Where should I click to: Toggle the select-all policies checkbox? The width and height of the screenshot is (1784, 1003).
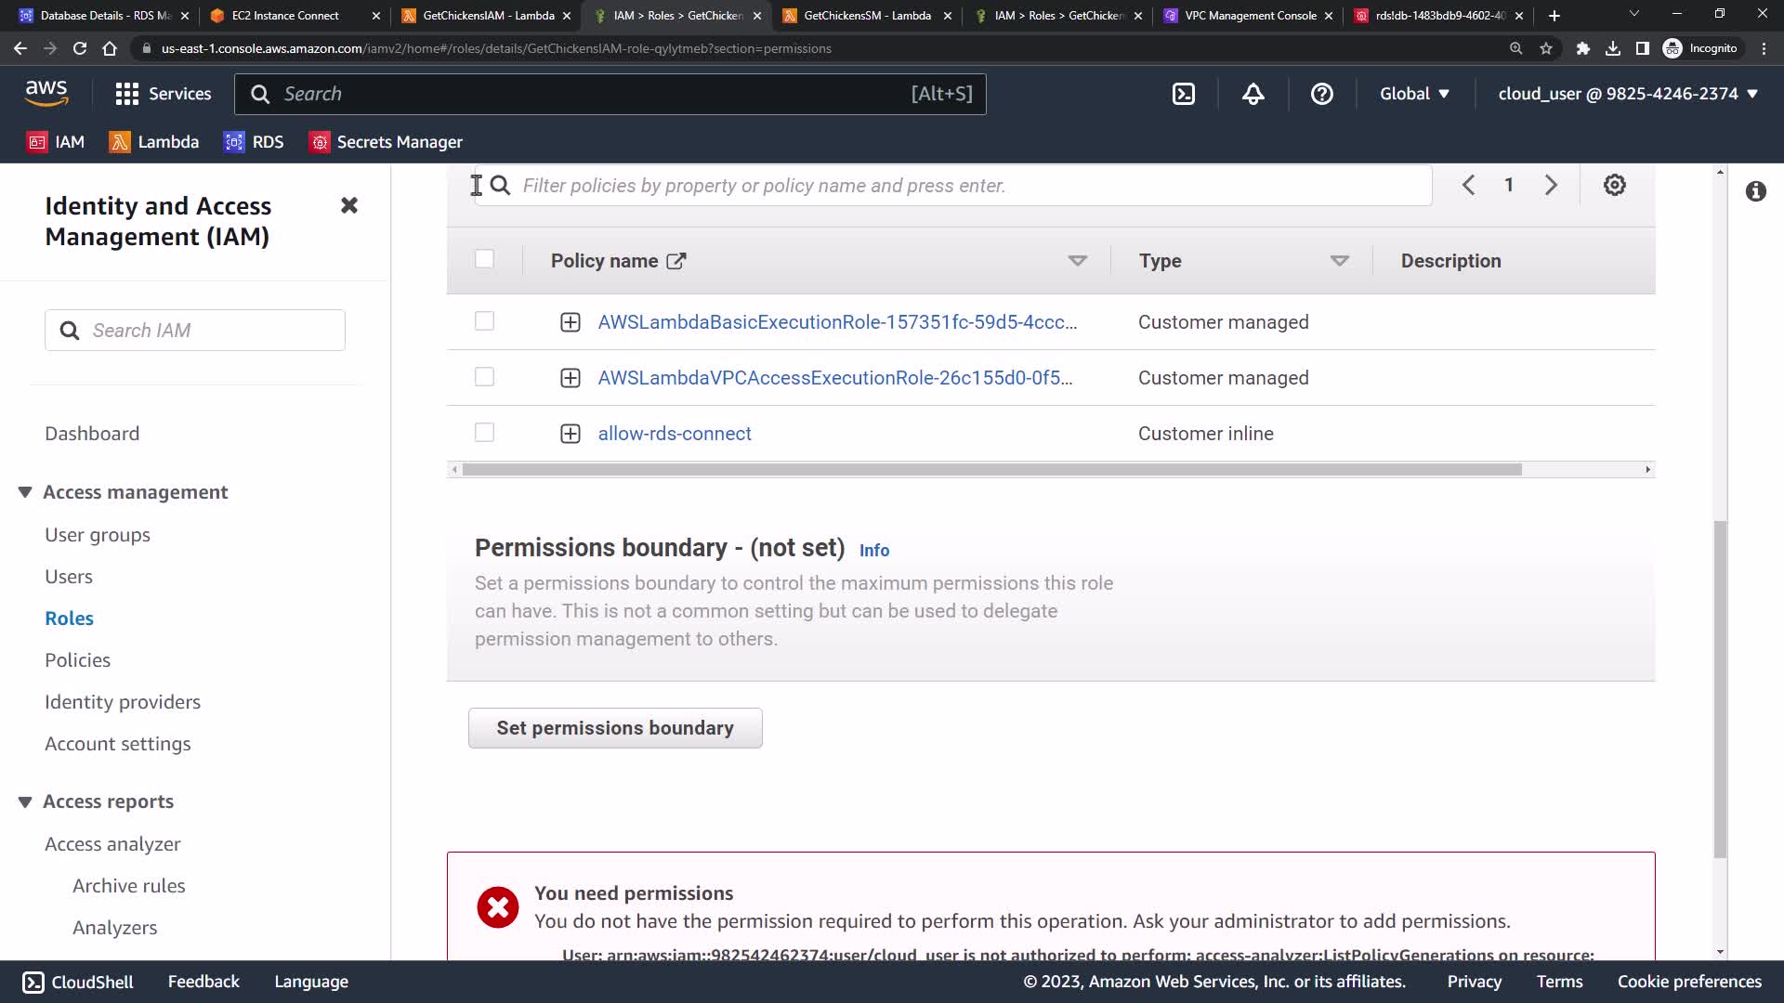pos(484,259)
